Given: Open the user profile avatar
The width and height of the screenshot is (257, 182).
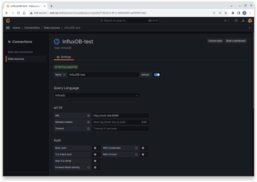Looking at the screenshot, I should pos(250,20).
